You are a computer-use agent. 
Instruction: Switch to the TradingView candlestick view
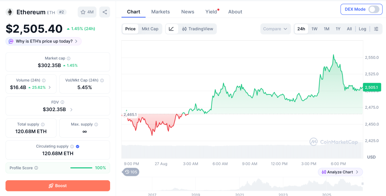tap(198, 29)
